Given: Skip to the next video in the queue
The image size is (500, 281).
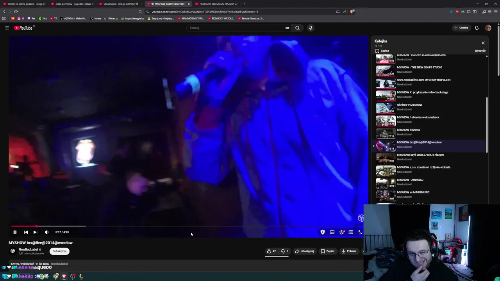Looking at the screenshot, I should (35, 232).
